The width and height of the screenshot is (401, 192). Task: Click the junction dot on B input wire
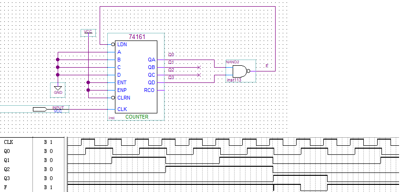(58, 60)
